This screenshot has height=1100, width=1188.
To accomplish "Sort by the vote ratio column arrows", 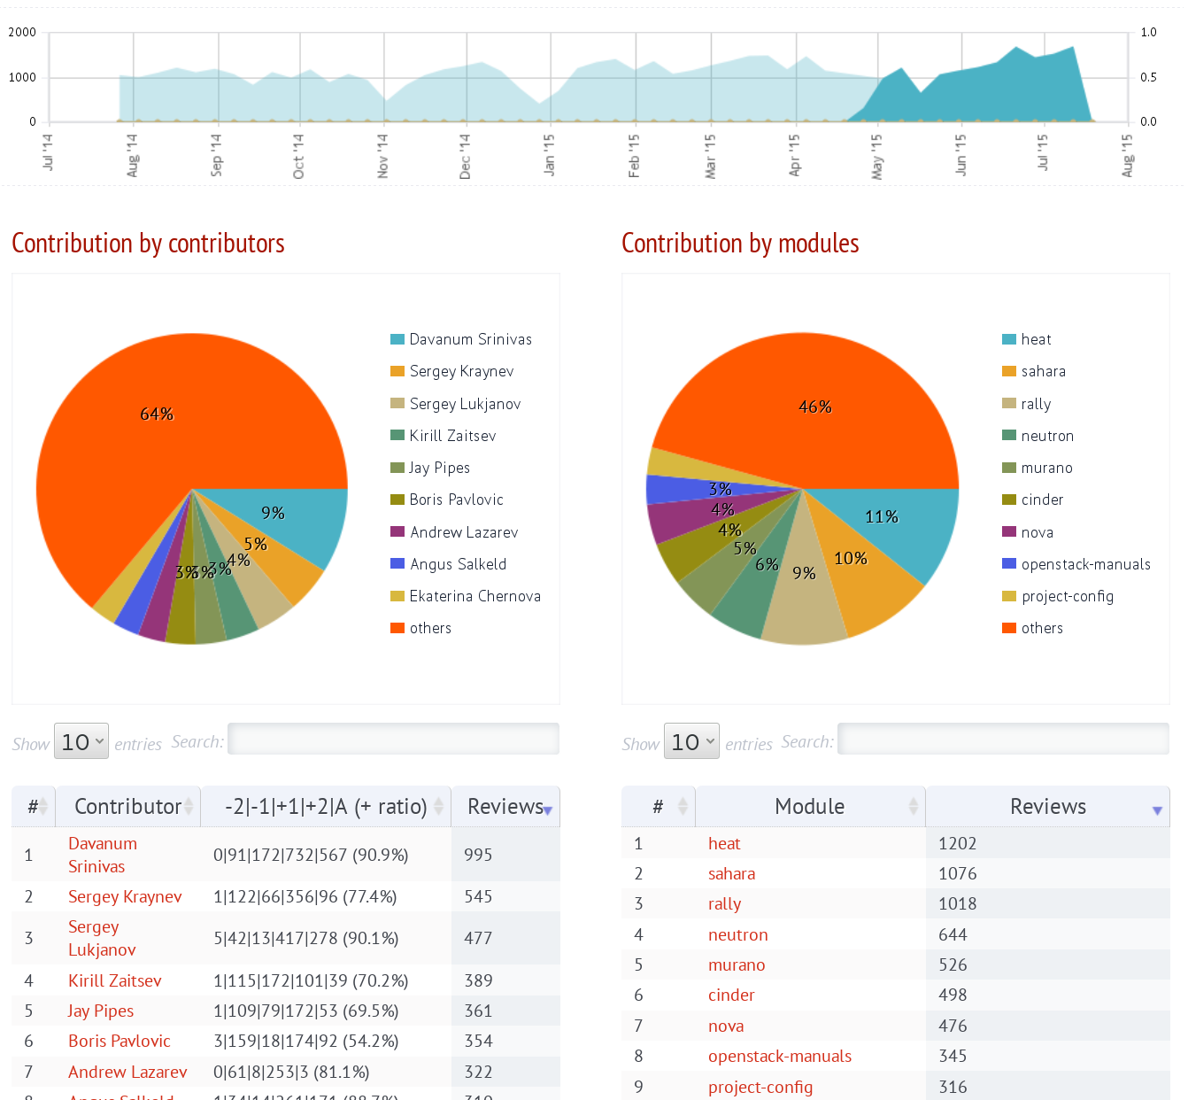I will (438, 807).
